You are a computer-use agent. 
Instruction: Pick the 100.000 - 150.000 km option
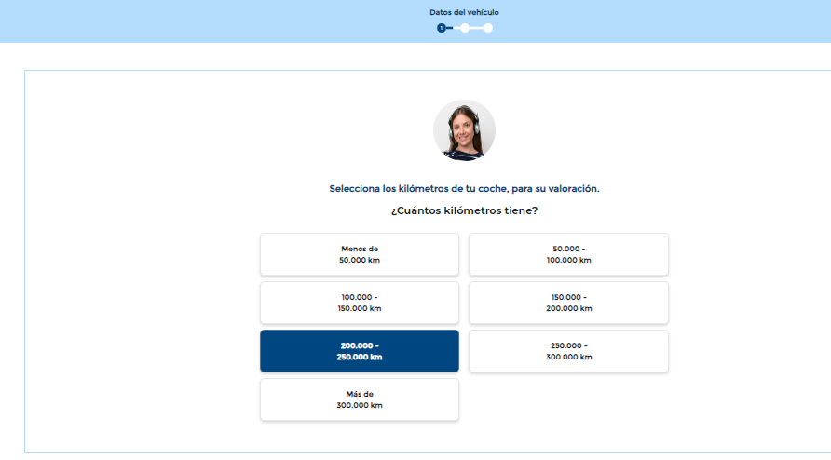click(x=359, y=303)
